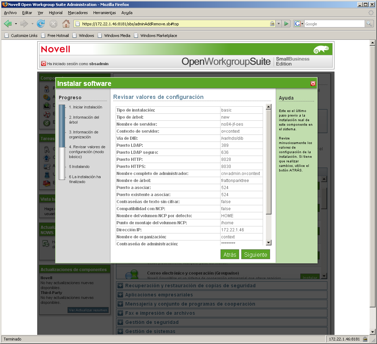Click scroll-down arrow of configuration values list
Viewport: 377px width, 344px height.
coord(269,242)
